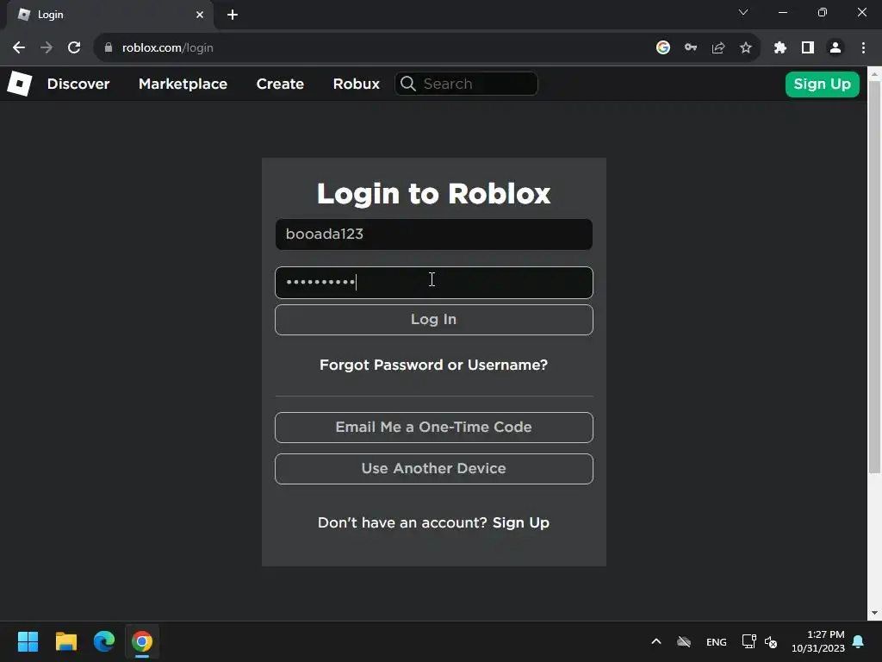The image size is (882, 662).
Task: Click the green Sign Up button
Action: coord(823,84)
